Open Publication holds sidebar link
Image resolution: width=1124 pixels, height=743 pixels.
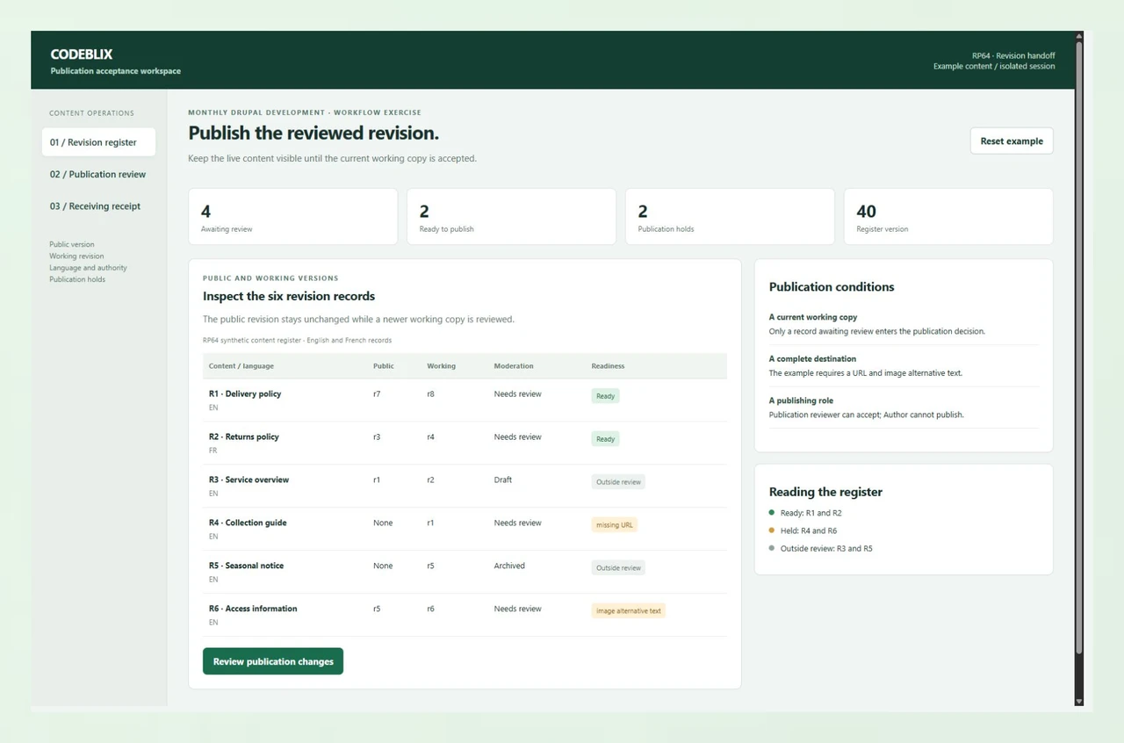click(x=77, y=279)
